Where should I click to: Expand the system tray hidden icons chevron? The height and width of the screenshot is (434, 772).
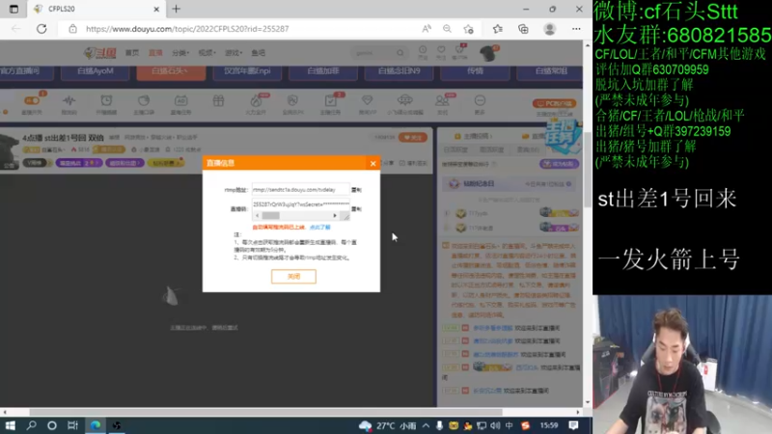point(426,425)
